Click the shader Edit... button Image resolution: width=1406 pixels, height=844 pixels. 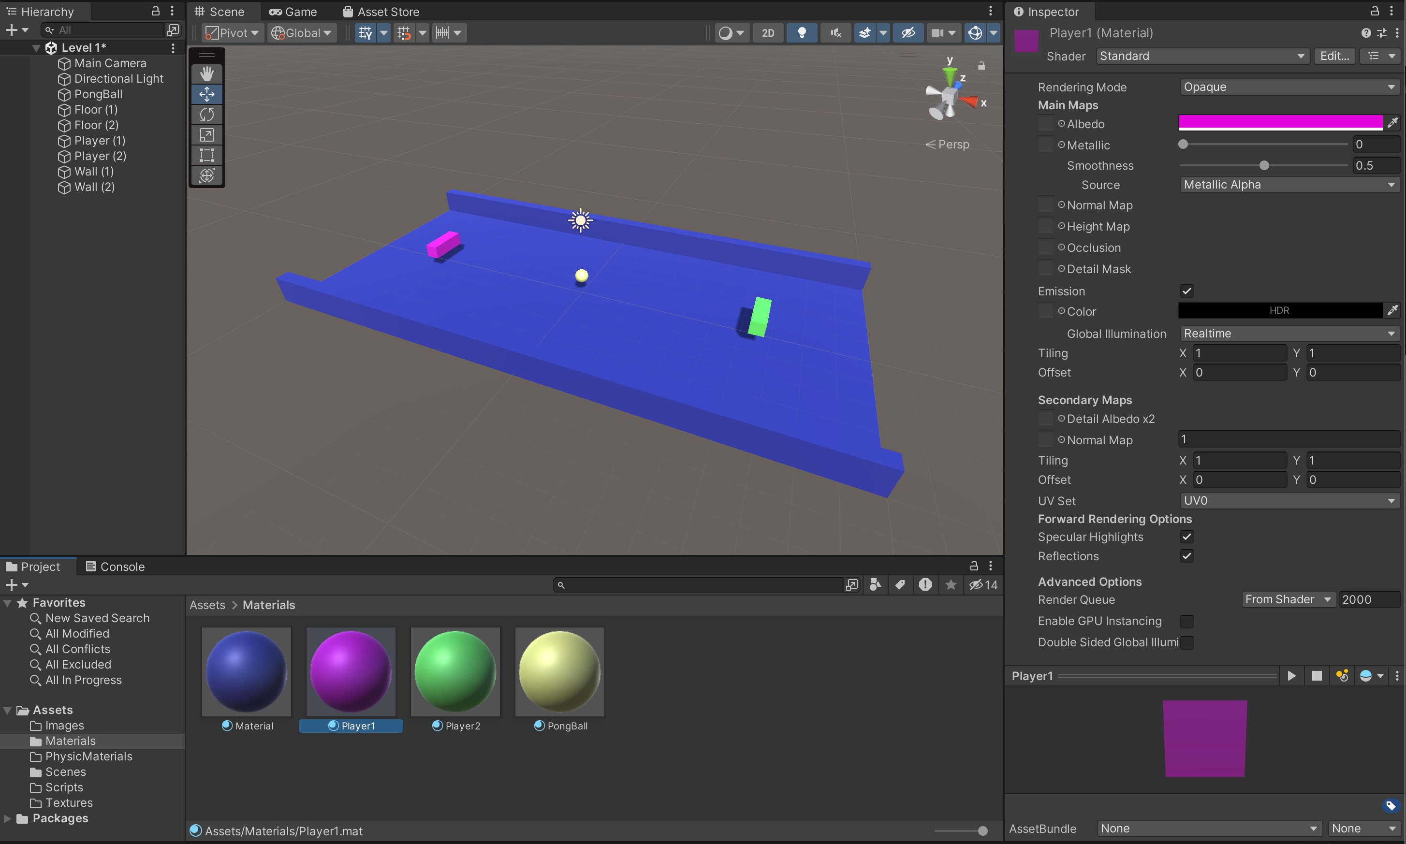tap(1334, 56)
